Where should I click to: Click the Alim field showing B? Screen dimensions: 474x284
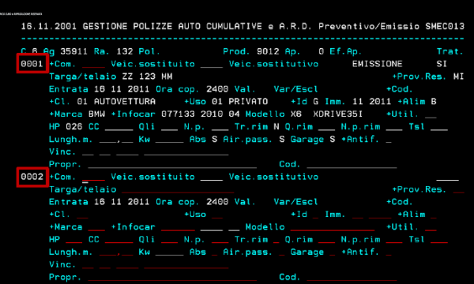pos(434,102)
